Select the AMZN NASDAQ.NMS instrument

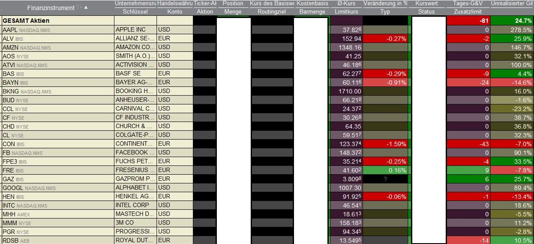(x=57, y=47)
